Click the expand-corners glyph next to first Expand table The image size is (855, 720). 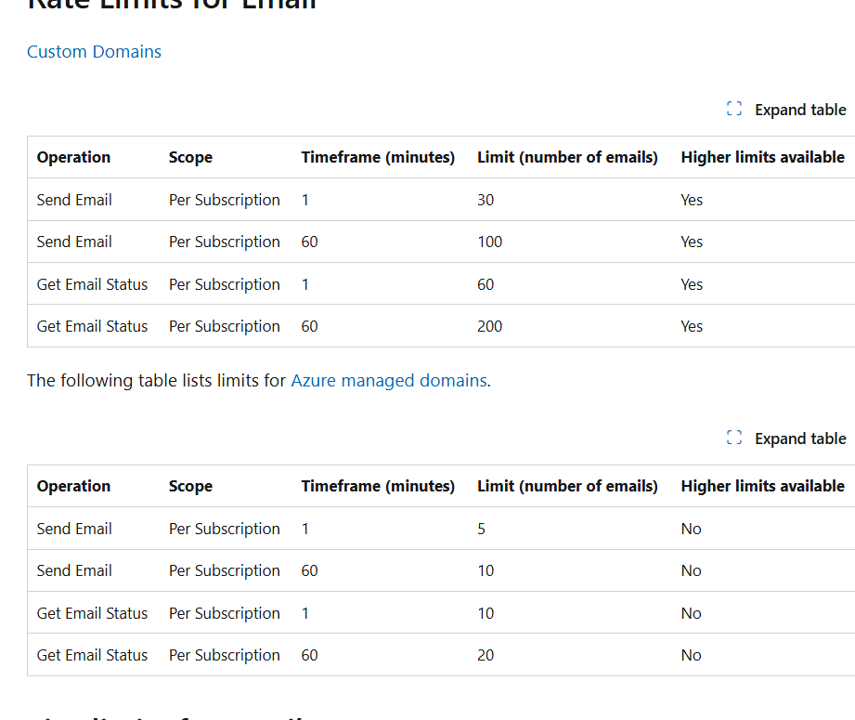click(x=733, y=109)
